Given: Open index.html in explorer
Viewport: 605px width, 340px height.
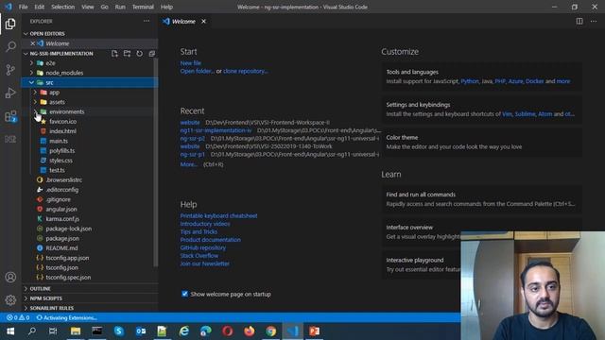Looking at the screenshot, I should point(62,131).
